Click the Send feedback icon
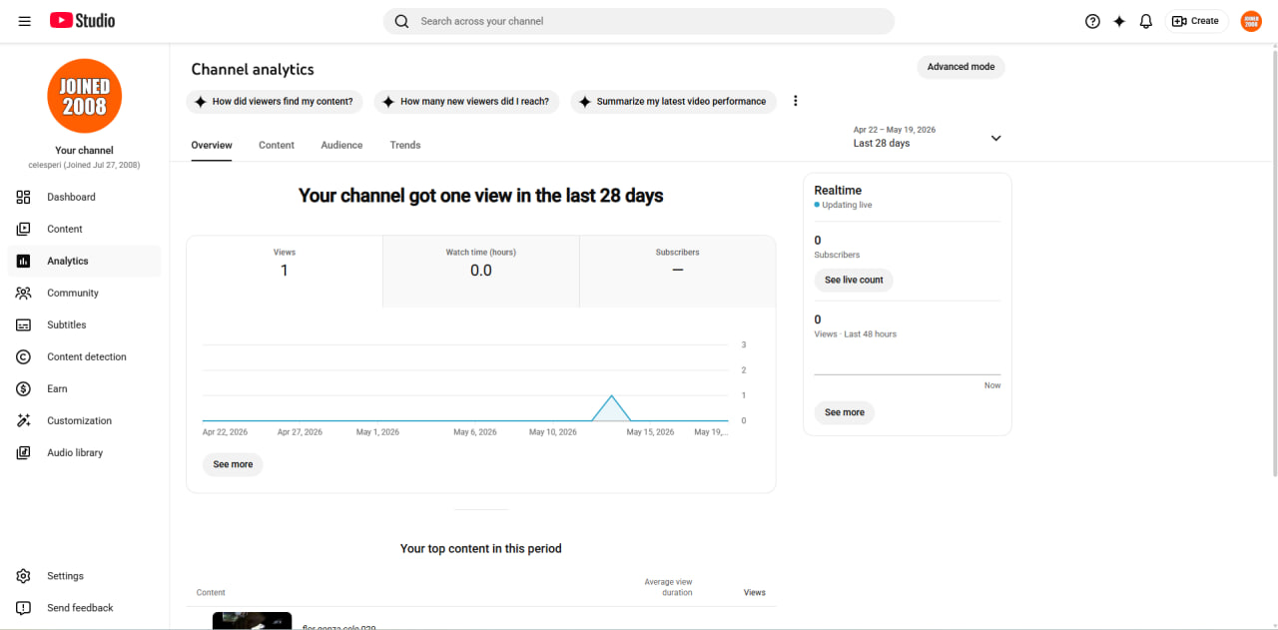The image size is (1278, 630). (24, 608)
